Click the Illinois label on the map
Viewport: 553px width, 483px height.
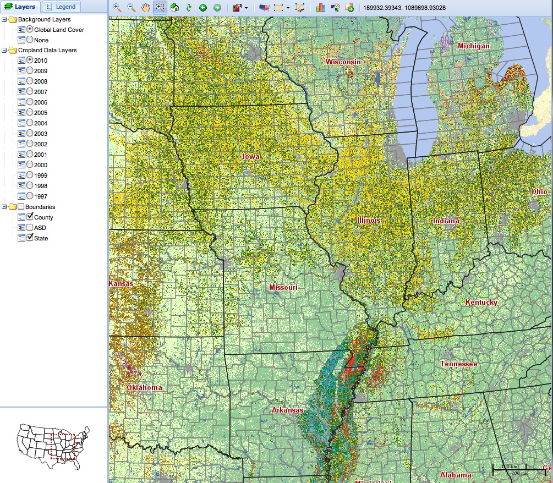(x=369, y=221)
